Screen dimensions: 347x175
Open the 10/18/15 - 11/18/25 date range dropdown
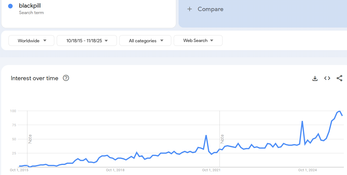[87, 41]
